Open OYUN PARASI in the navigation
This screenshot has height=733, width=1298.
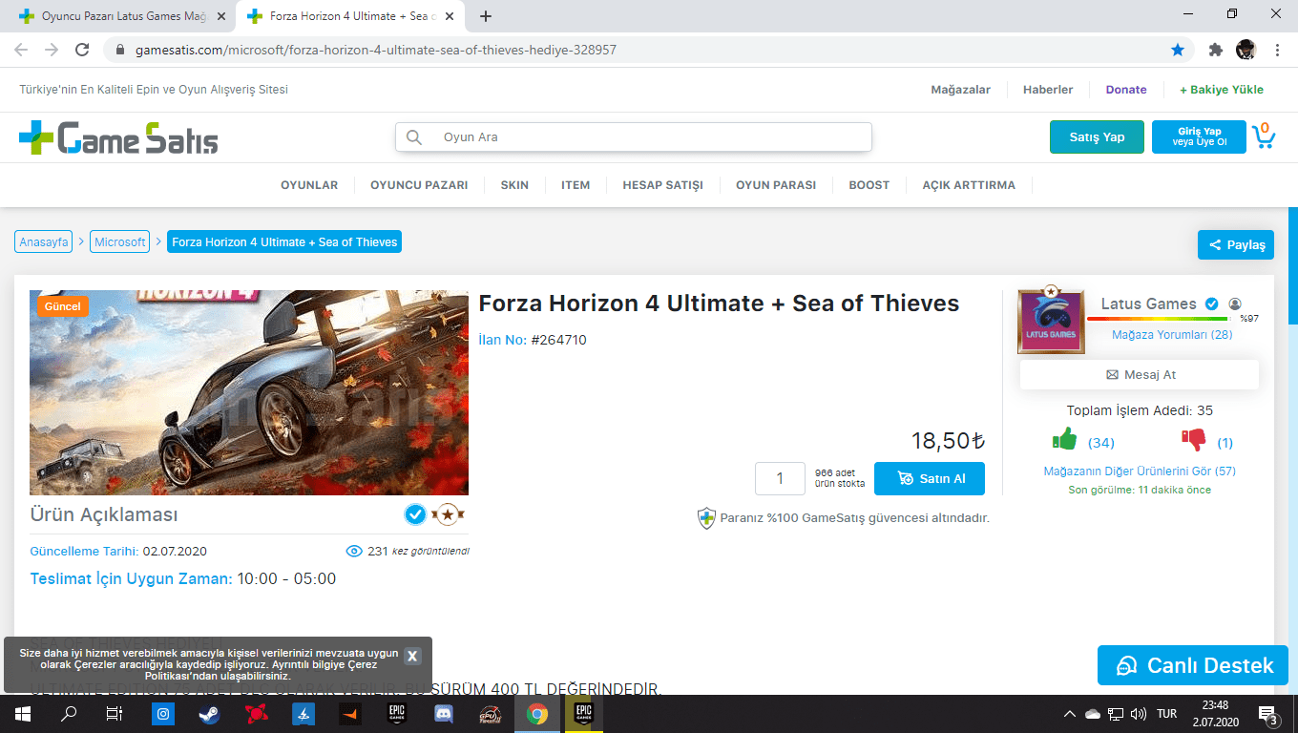(x=776, y=185)
